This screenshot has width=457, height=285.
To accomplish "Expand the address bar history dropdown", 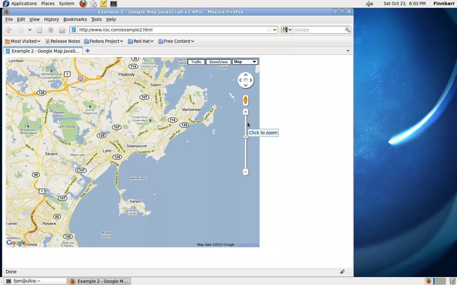I will point(275,30).
